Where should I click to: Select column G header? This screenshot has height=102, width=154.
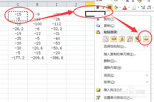[18, 4]
